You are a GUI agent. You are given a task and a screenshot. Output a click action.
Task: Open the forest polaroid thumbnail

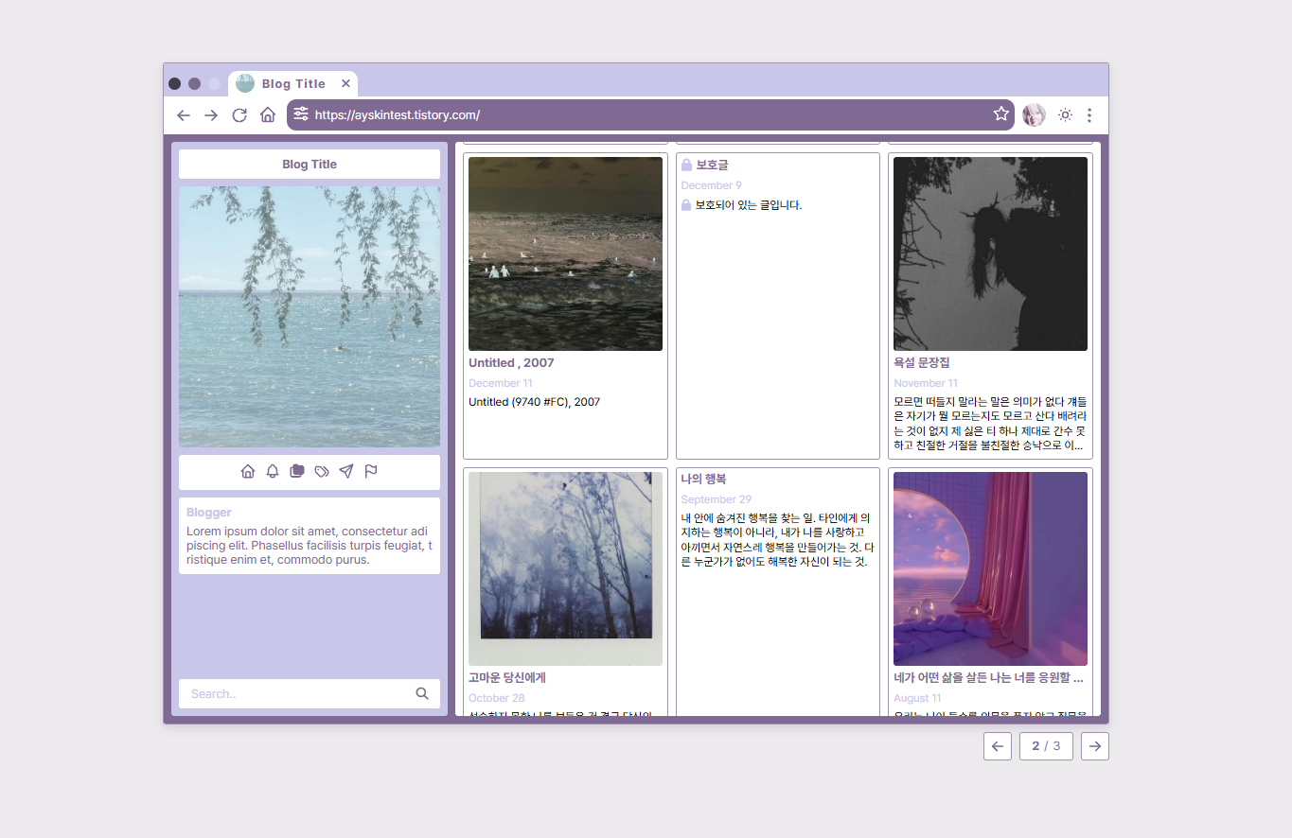tap(565, 568)
